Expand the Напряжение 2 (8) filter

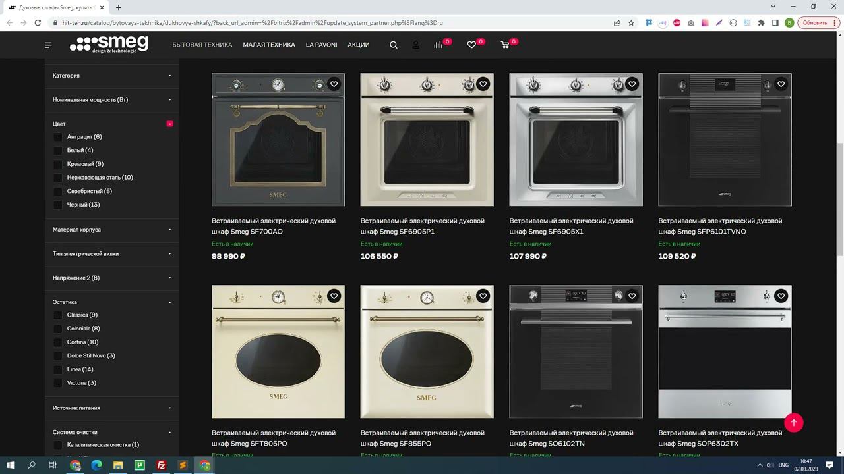tap(112, 278)
